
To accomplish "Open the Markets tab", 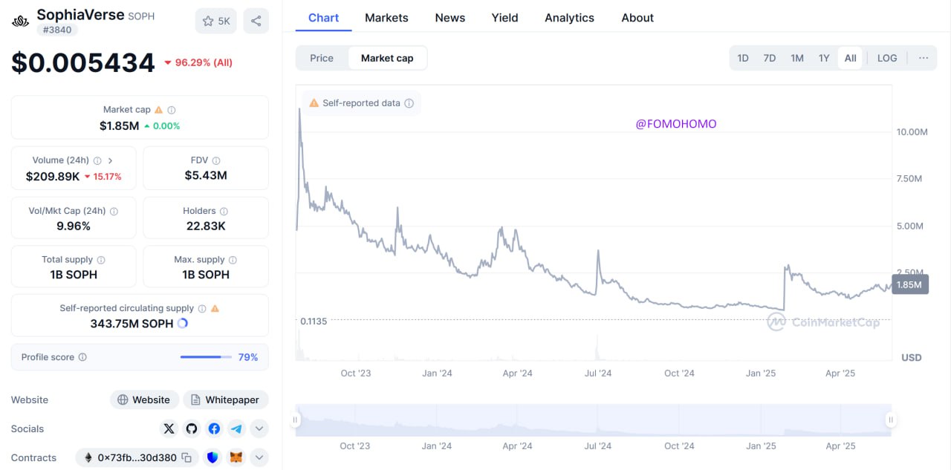I will click(x=386, y=18).
